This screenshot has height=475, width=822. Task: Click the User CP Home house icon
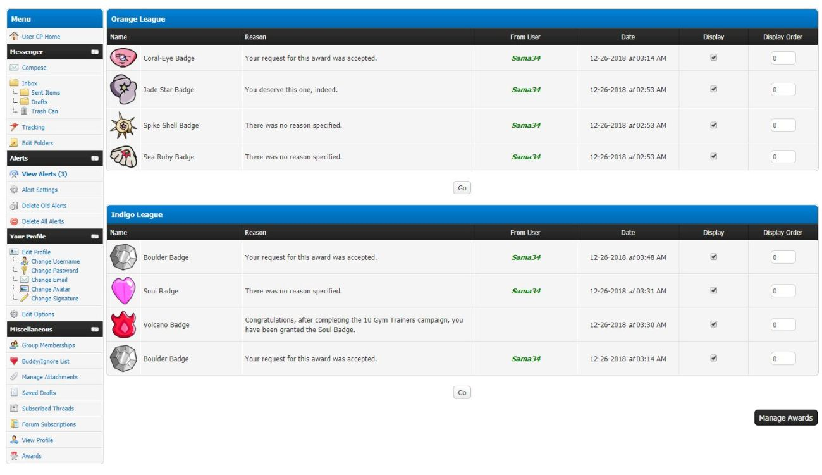click(15, 37)
